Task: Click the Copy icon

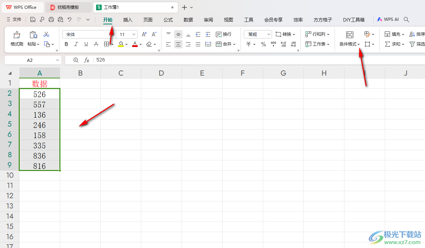Action: coord(47,44)
